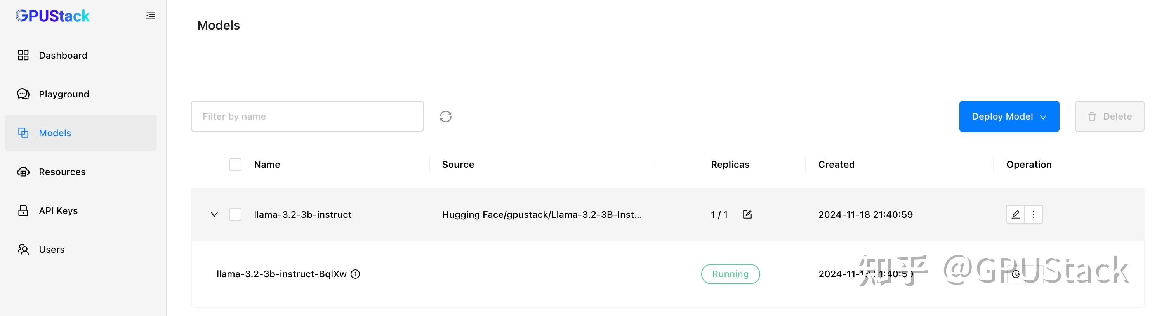Edit replicas count for llama-3.2-3b-instruct
1157x316 pixels.
pos(747,215)
